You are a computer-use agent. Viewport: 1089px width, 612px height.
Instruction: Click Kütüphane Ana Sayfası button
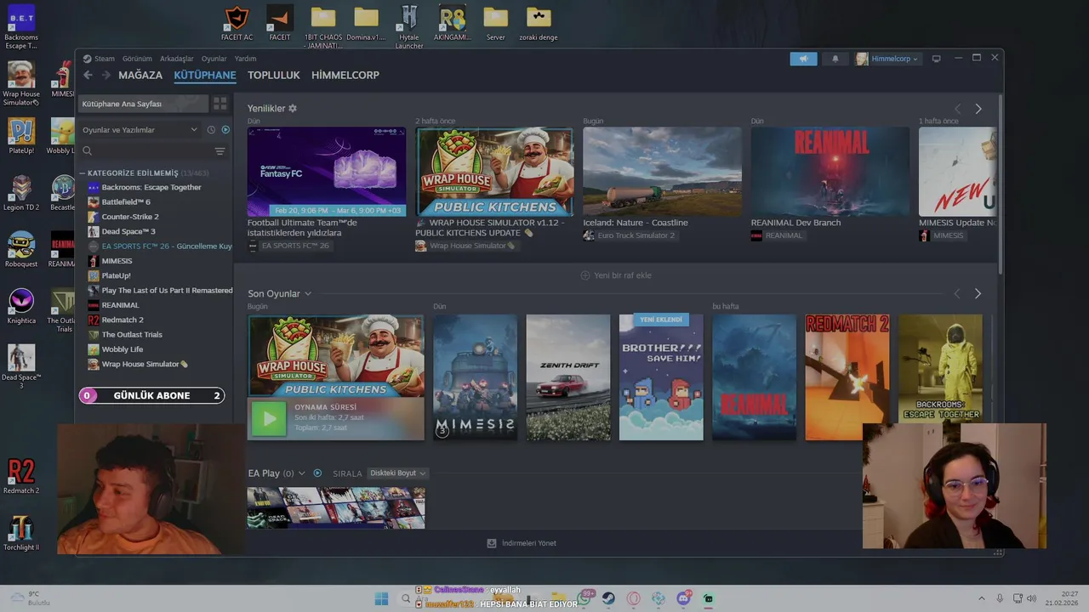[x=143, y=104]
